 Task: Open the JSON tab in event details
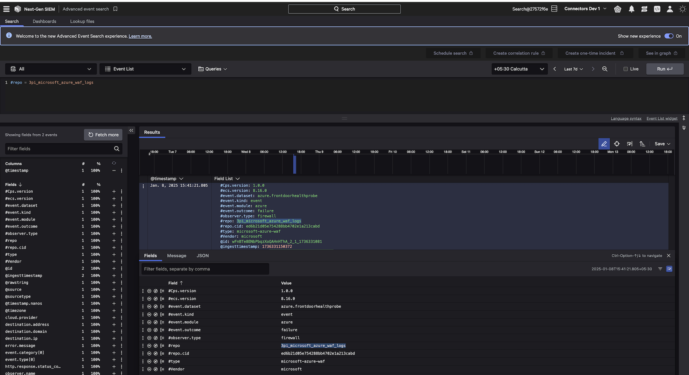pos(202,255)
